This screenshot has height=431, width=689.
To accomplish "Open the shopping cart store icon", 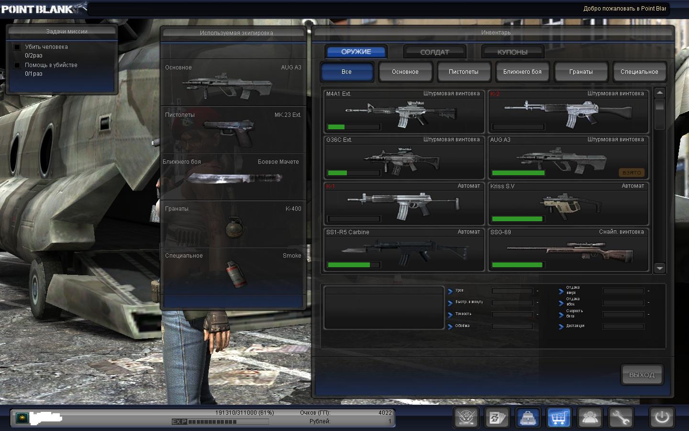I will coord(559,418).
